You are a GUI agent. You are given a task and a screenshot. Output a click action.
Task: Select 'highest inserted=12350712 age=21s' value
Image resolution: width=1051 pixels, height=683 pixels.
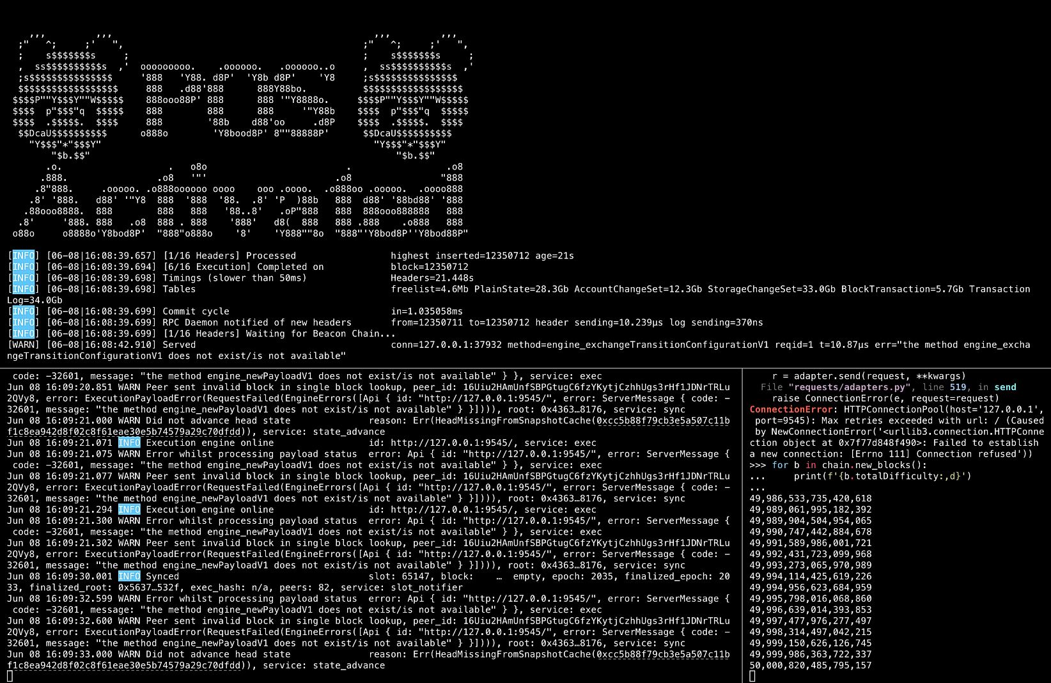[482, 256]
